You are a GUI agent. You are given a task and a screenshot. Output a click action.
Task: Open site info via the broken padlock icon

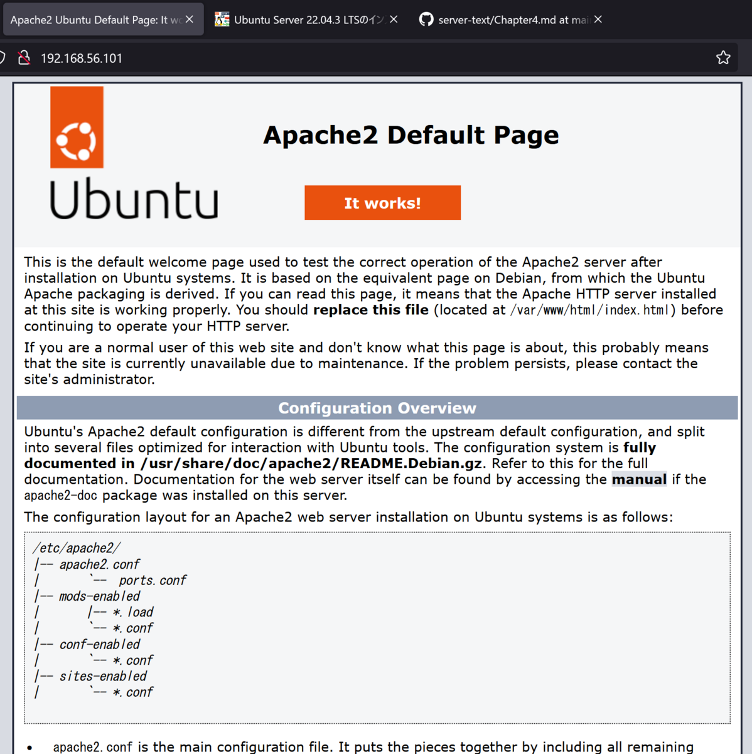coord(24,57)
